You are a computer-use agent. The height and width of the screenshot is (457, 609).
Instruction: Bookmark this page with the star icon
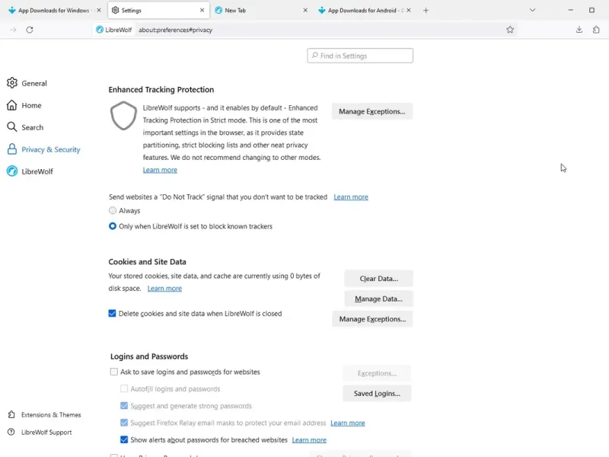[510, 30]
